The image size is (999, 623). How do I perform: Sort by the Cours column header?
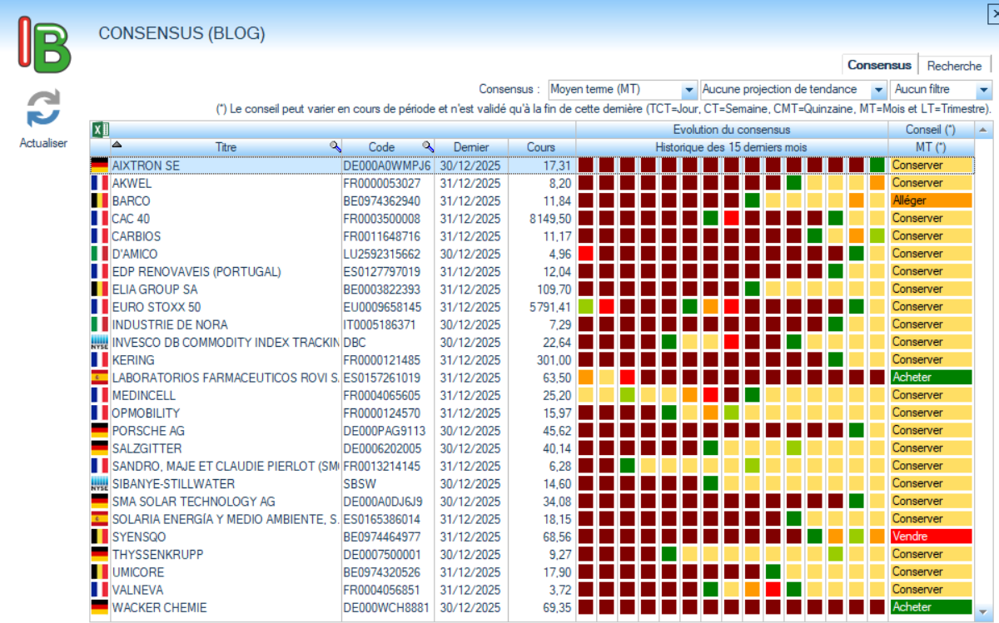point(541,147)
